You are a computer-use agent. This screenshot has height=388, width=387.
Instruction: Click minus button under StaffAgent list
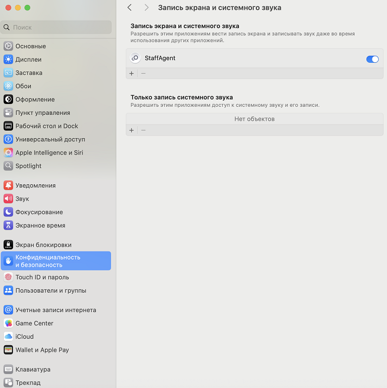(143, 74)
